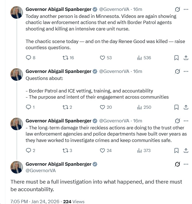Reply to the first tweet about Minnesota

[28, 58]
